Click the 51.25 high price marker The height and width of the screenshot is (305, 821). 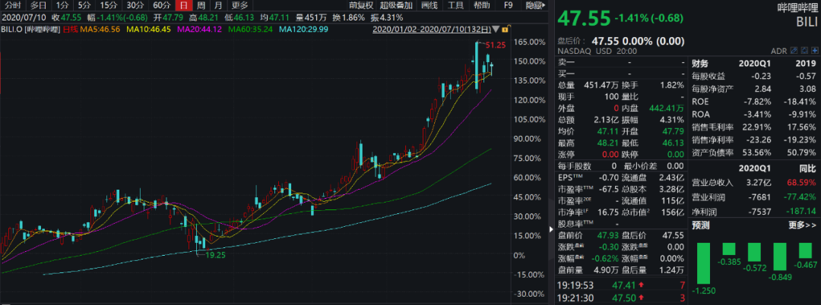(495, 46)
